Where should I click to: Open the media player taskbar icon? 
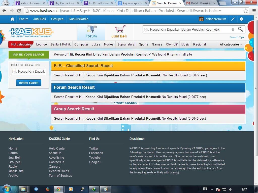71,189
